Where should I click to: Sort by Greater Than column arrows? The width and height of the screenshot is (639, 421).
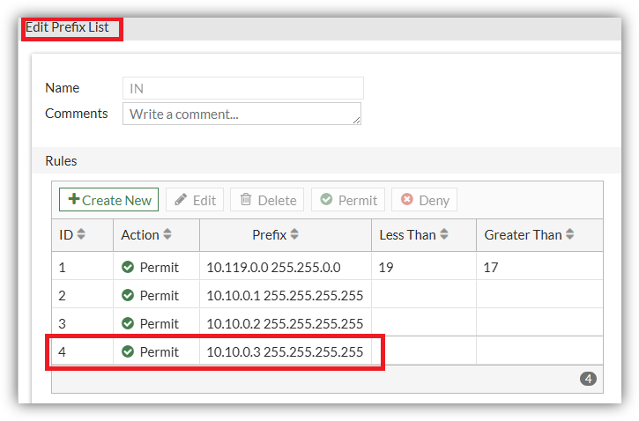(x=570, y=234)
